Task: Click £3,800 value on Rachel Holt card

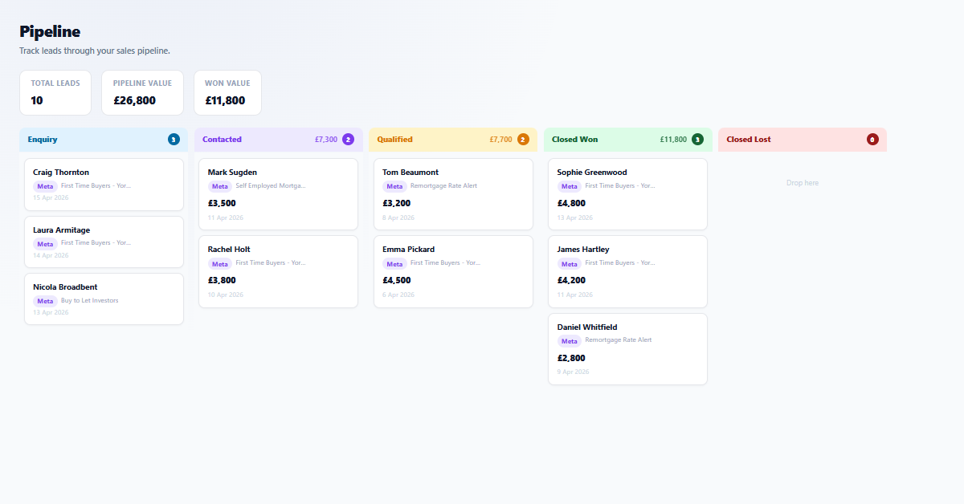Action: pyautogui.click(x=222, y=280)
